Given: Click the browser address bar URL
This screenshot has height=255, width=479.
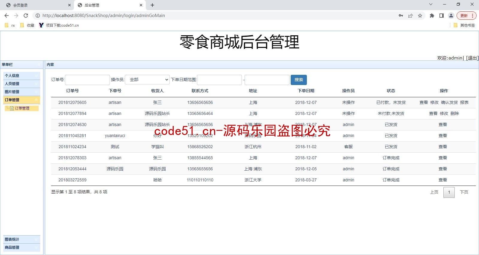Looking at the screenshot, I should coord(104,16).
